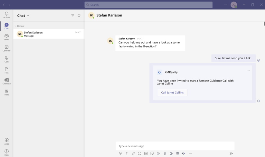This screenshot has height=157, width=265.
Task: Click the XMReality icon in compose toolbar
Action: [183, 153]
